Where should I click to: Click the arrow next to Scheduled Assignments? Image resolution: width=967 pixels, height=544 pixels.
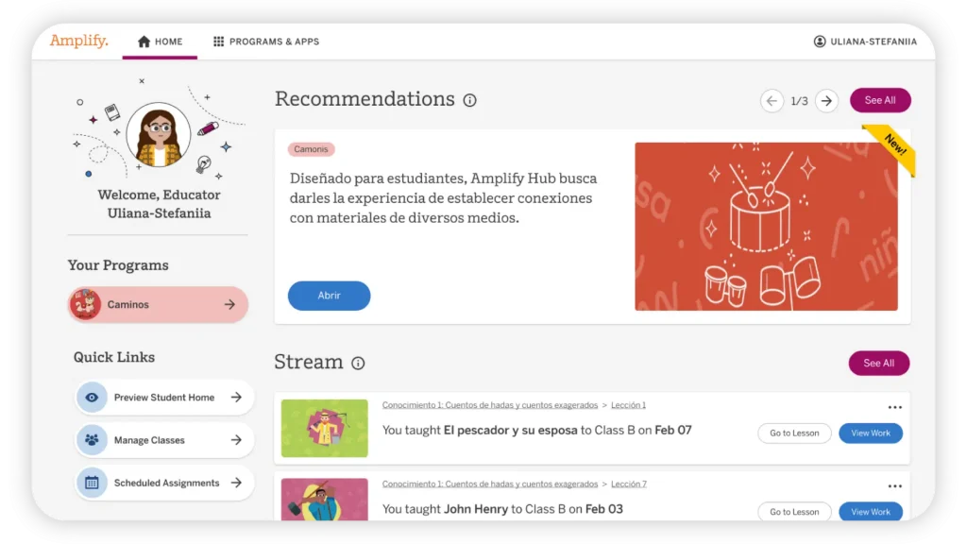pos(236,483)
